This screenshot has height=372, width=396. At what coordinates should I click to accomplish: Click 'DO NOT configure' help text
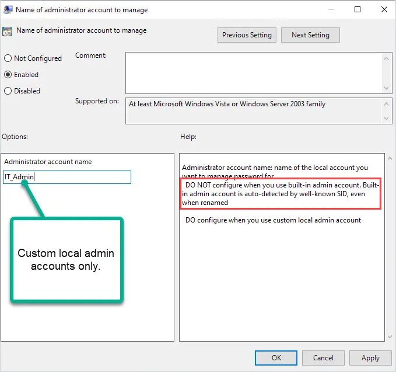pyautogui.click(x=281, y=194)
